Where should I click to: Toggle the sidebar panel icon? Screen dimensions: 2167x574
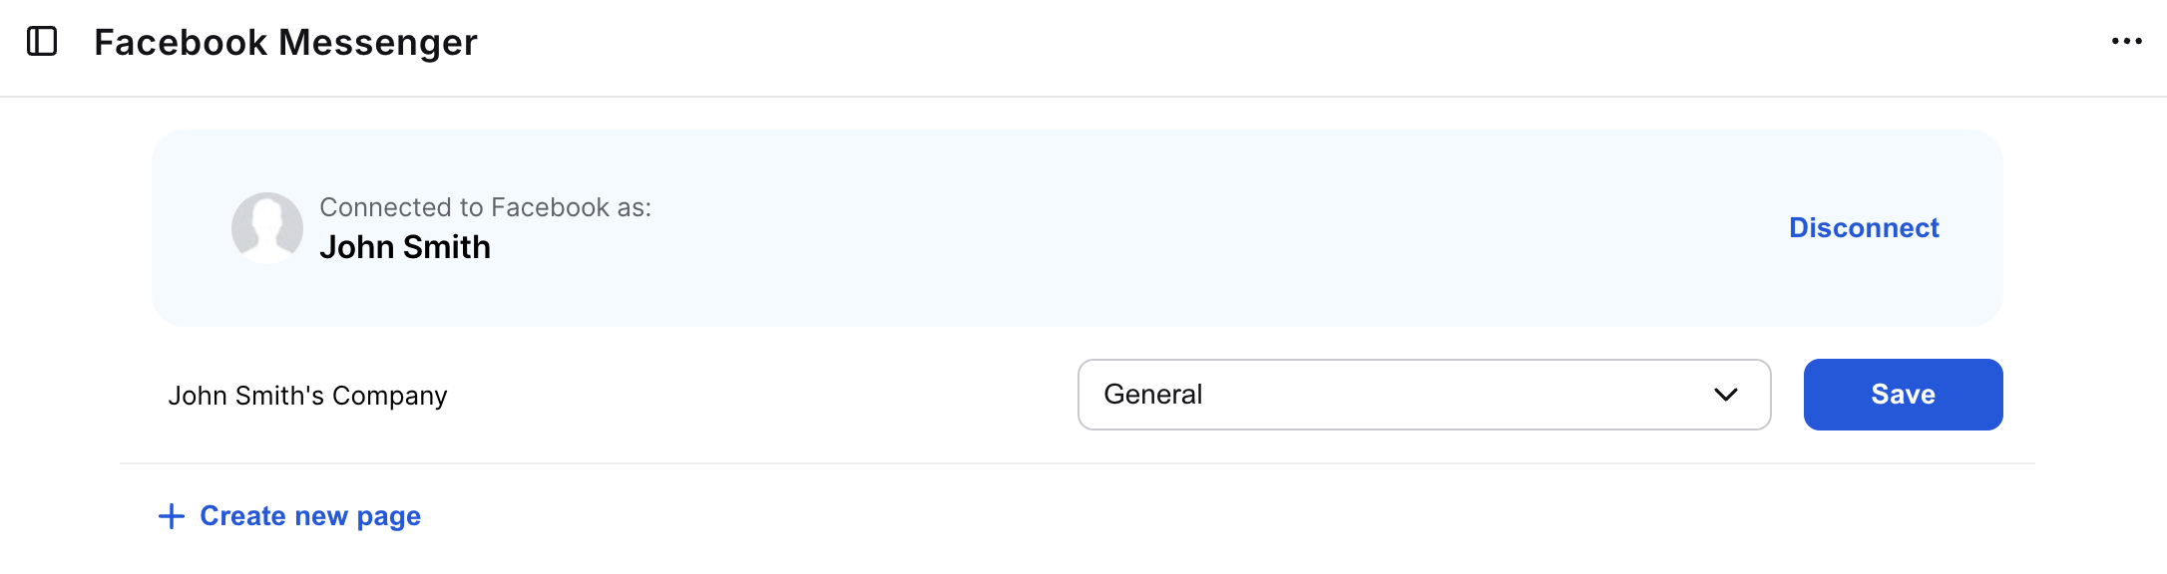tap(42, 42)
